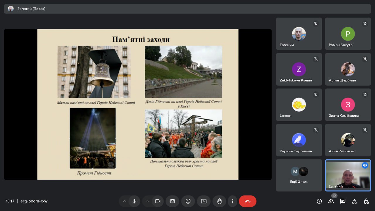Image resolution: width=375 pixels, height=211 pixels.
Task: Toggle closed captions
Action: tap(173, 201)
